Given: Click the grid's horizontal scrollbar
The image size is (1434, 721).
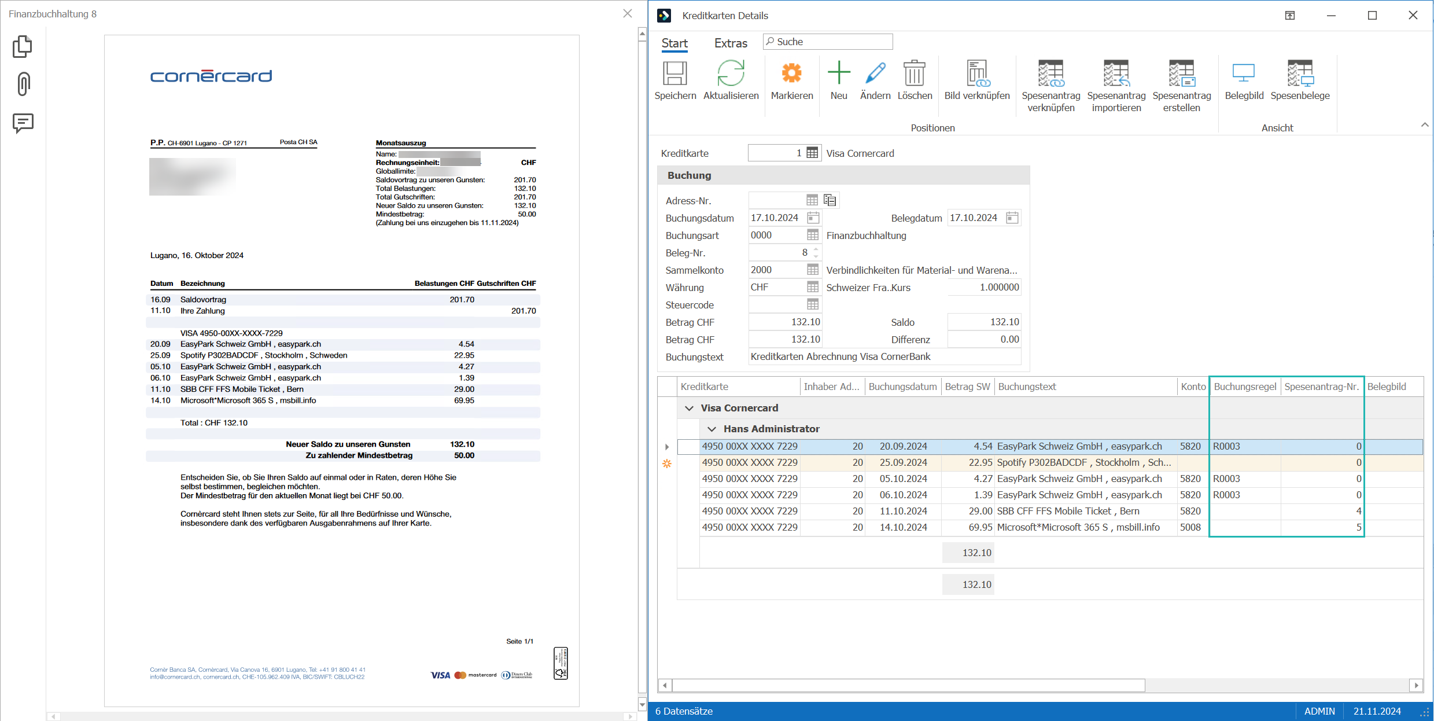Looking at the screenshot, I should coord(908,685).
